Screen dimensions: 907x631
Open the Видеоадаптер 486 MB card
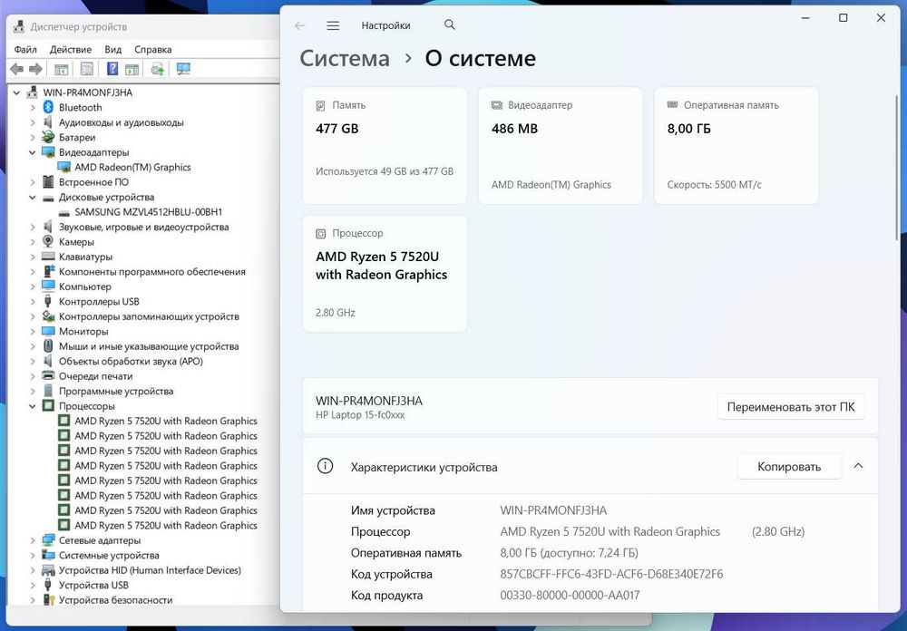coord(561,145)
